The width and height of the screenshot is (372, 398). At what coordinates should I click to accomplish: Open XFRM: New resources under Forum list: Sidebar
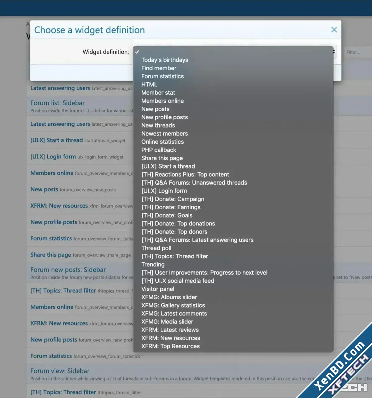coord(59,206)
